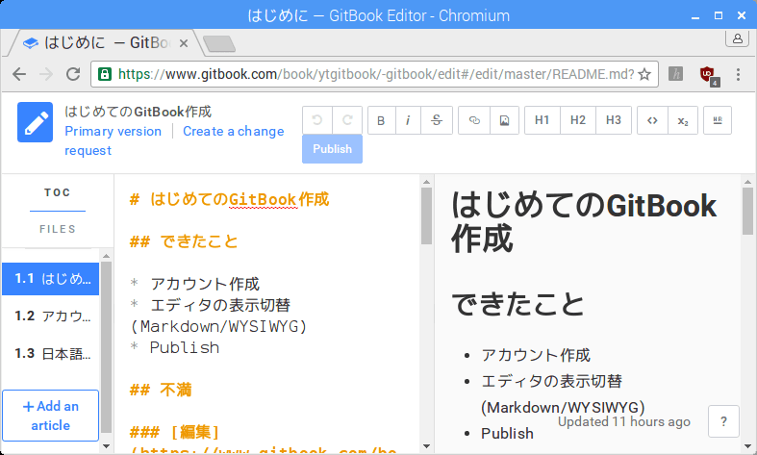
Task: Click the browser forward arrow
Action: (46, 74)
